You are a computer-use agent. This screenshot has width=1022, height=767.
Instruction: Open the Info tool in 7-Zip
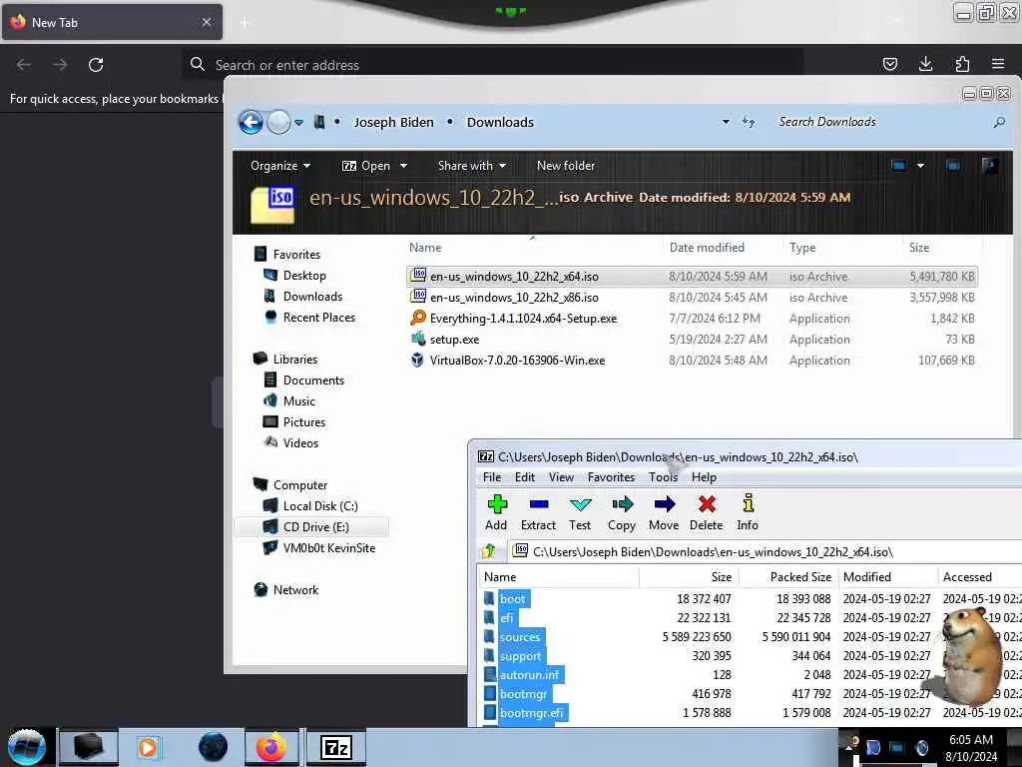click(x=748, y=512)
